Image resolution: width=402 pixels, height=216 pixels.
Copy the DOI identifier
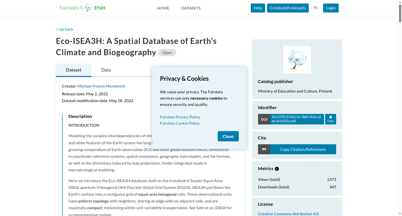331,119
